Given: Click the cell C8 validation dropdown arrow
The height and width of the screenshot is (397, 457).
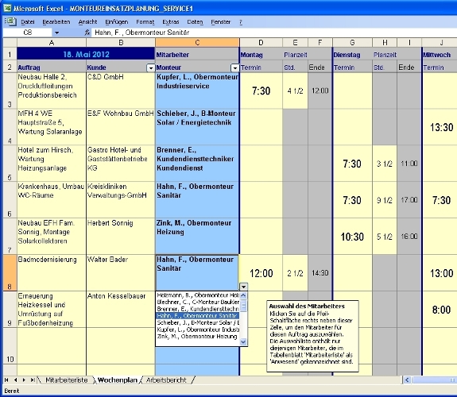Looking at the screenshot, I should 243,287.
